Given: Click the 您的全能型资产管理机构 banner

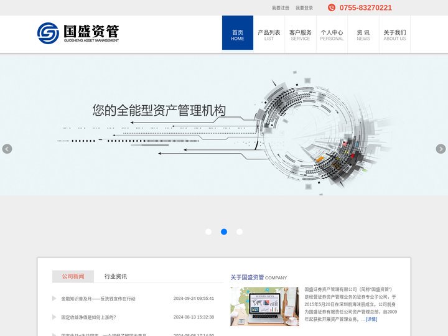Looking at the screenshot, I should [x=224, y=124].
